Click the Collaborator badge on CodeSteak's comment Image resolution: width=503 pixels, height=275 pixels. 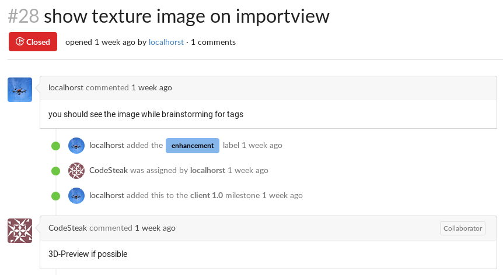463,228
